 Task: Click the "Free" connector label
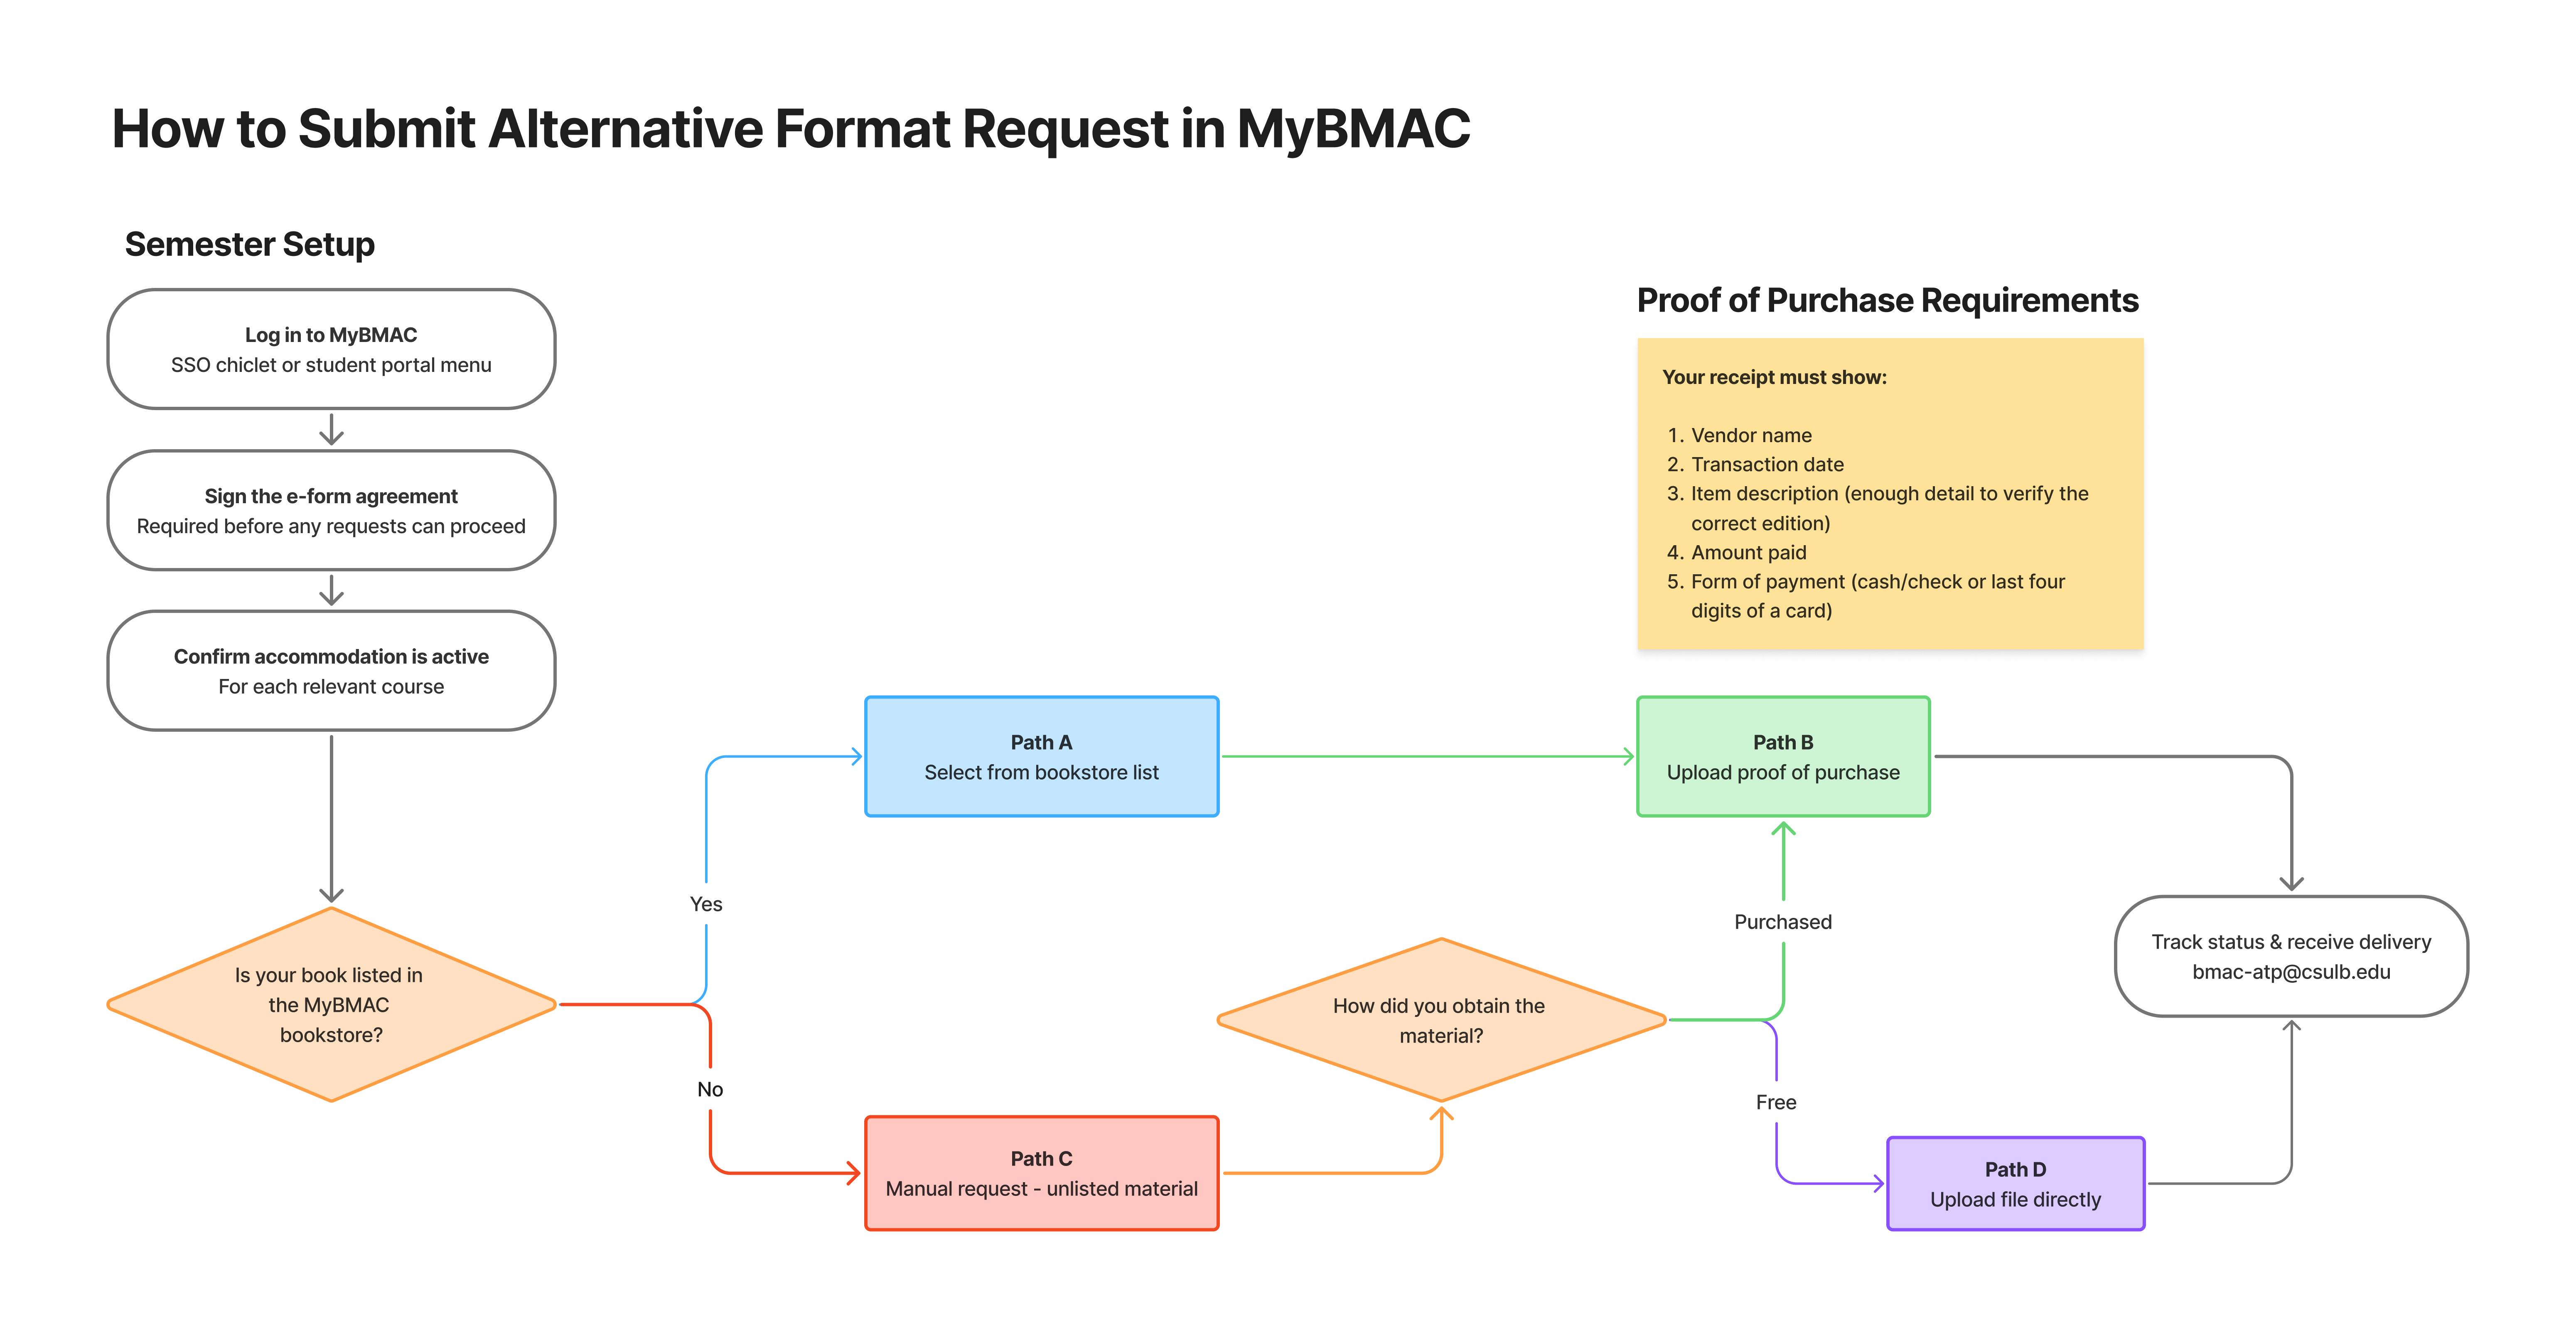(x=1776, y=1102)
